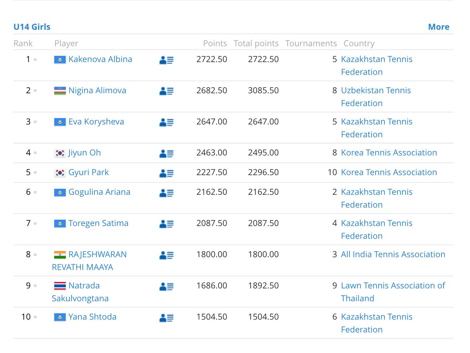Select the 2296.50 total points value
Viewport: 470px width, 353px height.
263,172
